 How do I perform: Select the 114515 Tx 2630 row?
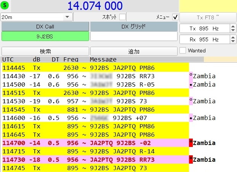pyautogui.click(x=96, y=93)
